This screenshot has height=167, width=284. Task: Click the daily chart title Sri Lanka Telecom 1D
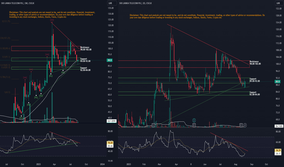136,3
